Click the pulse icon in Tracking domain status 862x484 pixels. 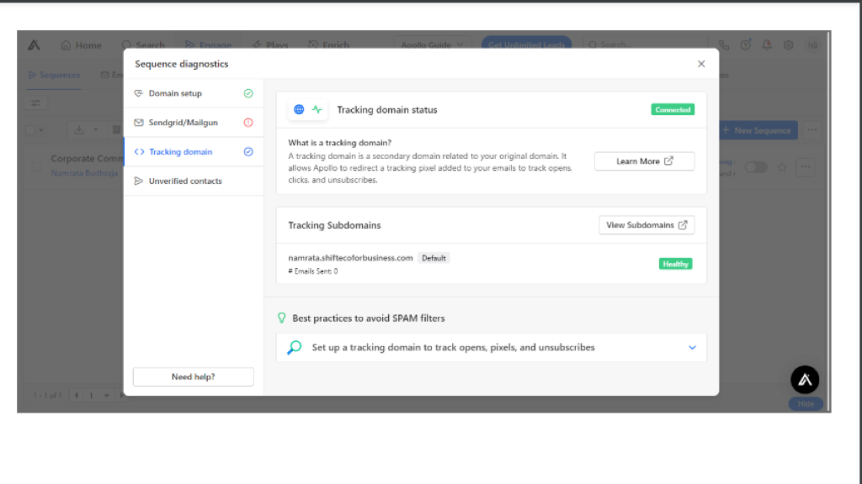coord(317,110)
